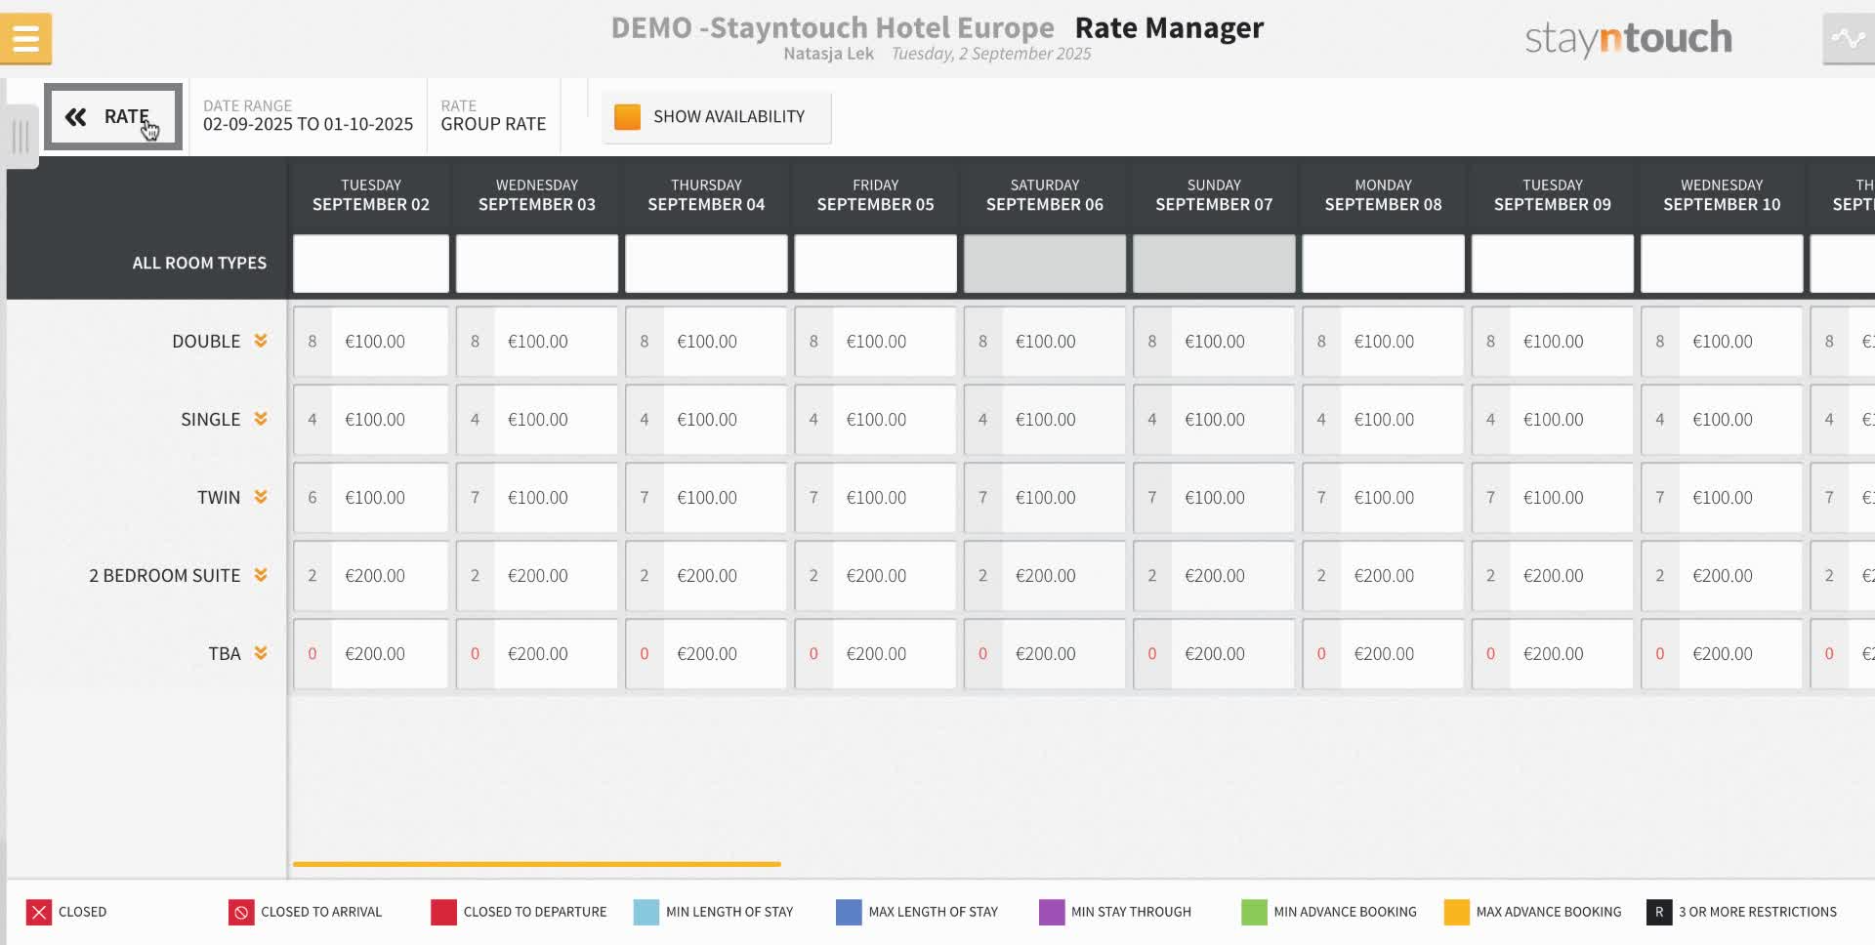Click the Min Stay Through purple swatch
1875x945 pixels.
(x=1052, y=912)
